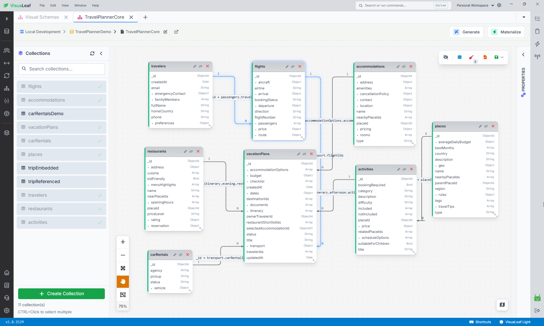This screenshot has width=544, height=326.
Task: Click the settings gear near workspace
Action: click(499, 5)
